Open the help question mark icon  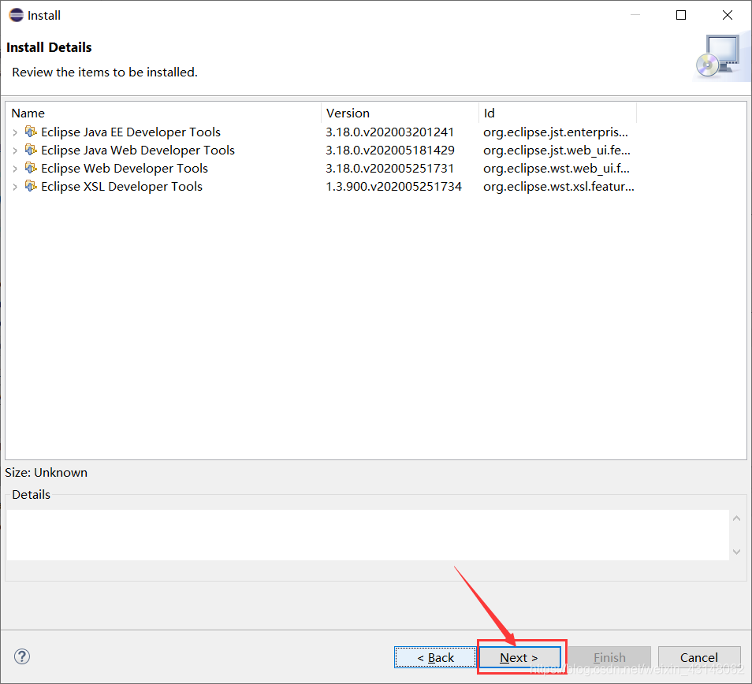[x=21, y=656]
